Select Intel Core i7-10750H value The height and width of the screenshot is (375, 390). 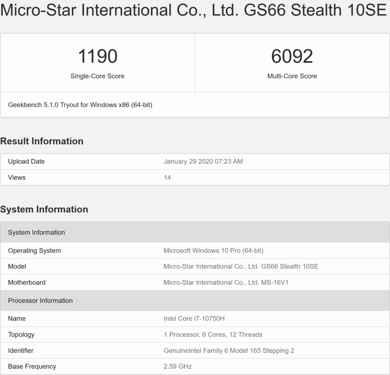(x=194, y=318)
